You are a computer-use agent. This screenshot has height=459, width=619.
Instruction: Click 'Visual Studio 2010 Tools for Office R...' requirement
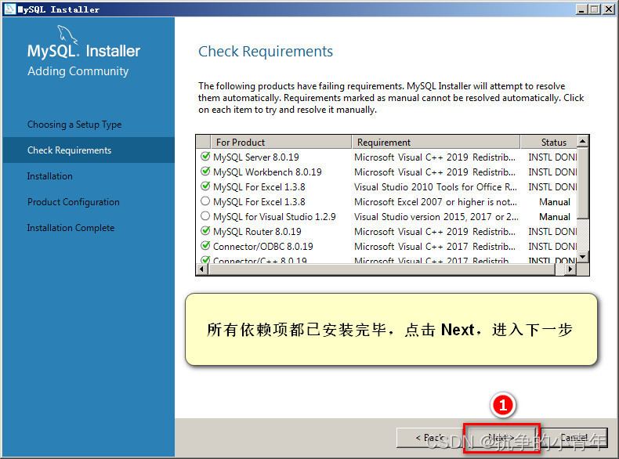click(436, 186)
